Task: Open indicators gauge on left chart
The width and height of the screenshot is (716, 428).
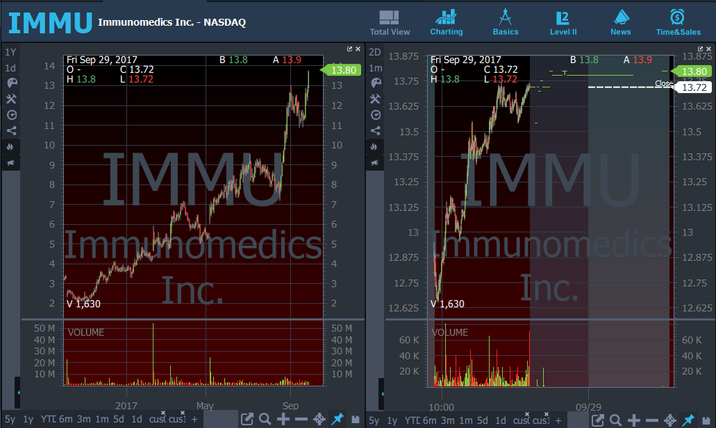Action: tap(11, 114)
